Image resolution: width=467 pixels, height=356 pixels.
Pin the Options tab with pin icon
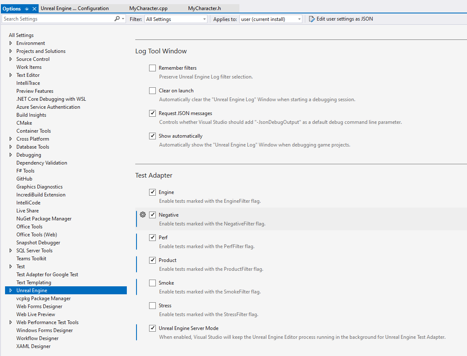27,9
